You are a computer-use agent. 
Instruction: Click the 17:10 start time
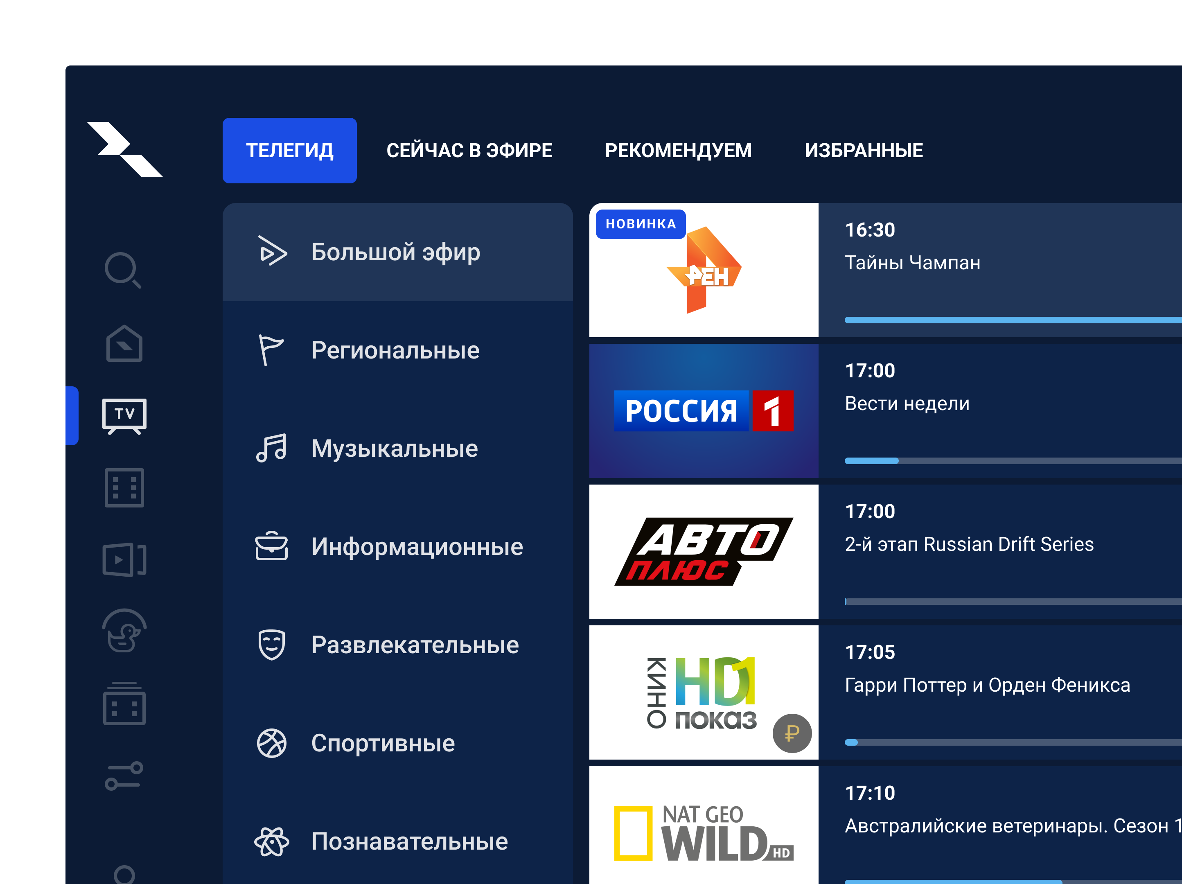tap(870, 793)
